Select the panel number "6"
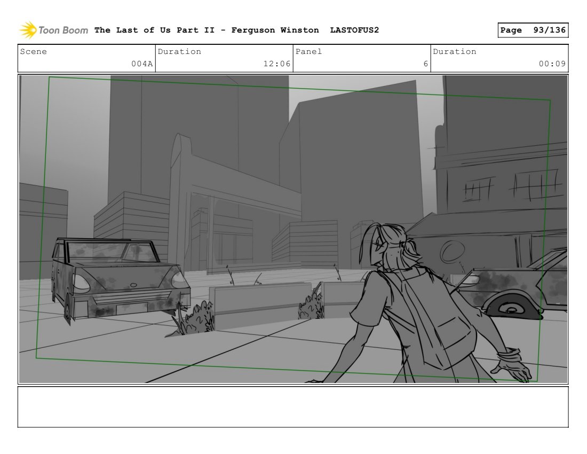 [x=426, y=64]
